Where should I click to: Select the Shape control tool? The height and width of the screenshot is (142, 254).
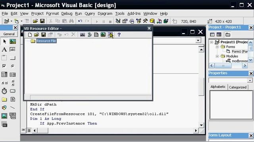[x=4, y=108]
